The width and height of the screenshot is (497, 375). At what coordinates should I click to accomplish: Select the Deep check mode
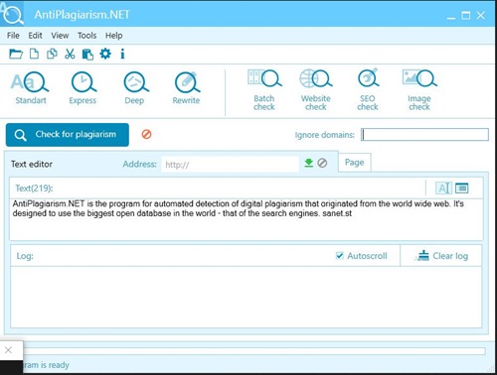coord(135,88)
